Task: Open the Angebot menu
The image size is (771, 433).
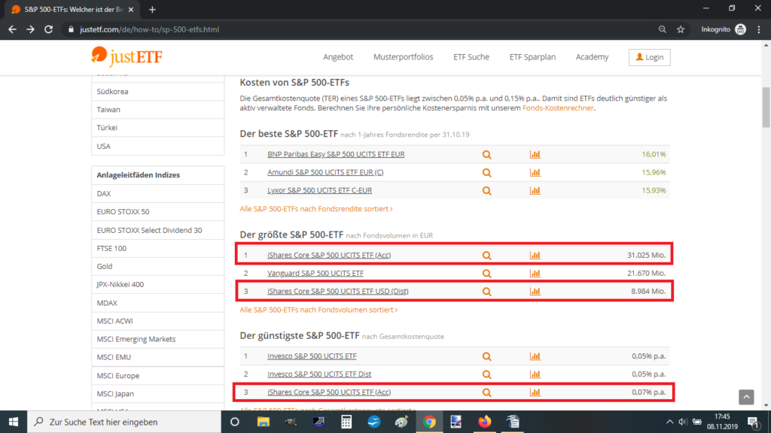Action: (338, 57)
